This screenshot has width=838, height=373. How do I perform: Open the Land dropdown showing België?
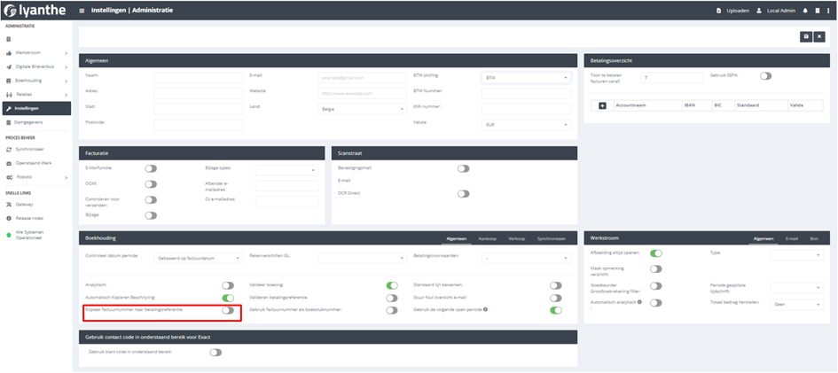(x=361, y=108)
